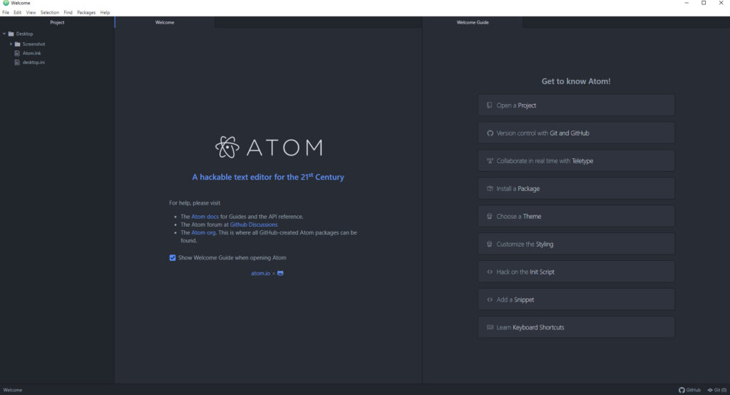730x395 pixels.
Task: Switch to the Welcome Guide tab
Action: click(473, 22)
